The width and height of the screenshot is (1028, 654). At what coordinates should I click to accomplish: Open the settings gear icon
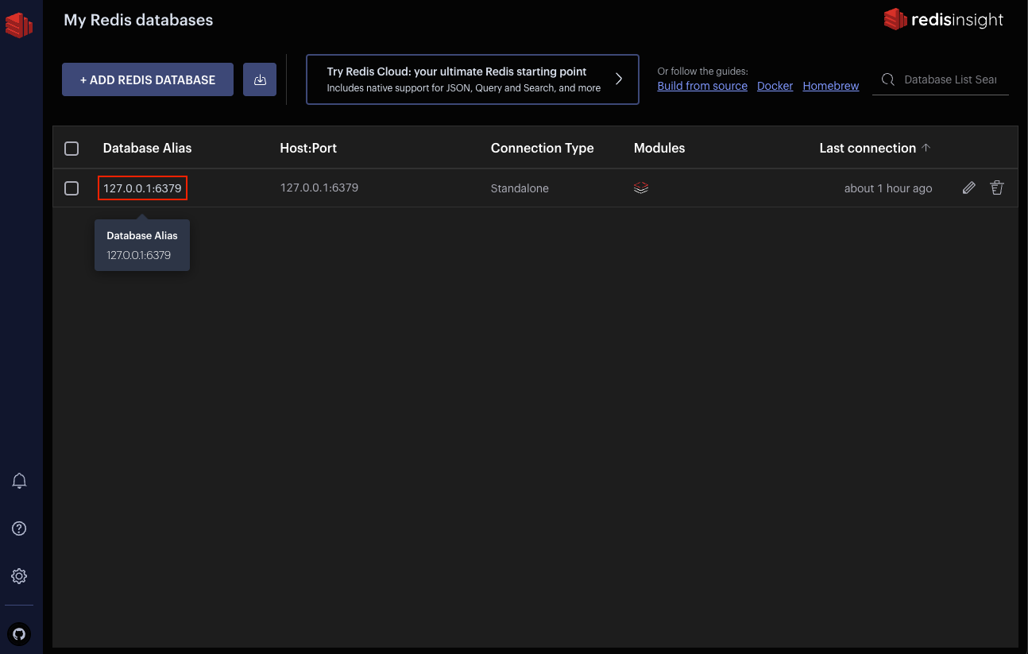[x=20, y=576]
